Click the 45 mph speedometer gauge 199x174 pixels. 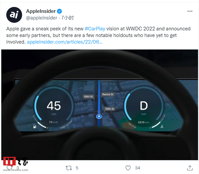point(54,107)
